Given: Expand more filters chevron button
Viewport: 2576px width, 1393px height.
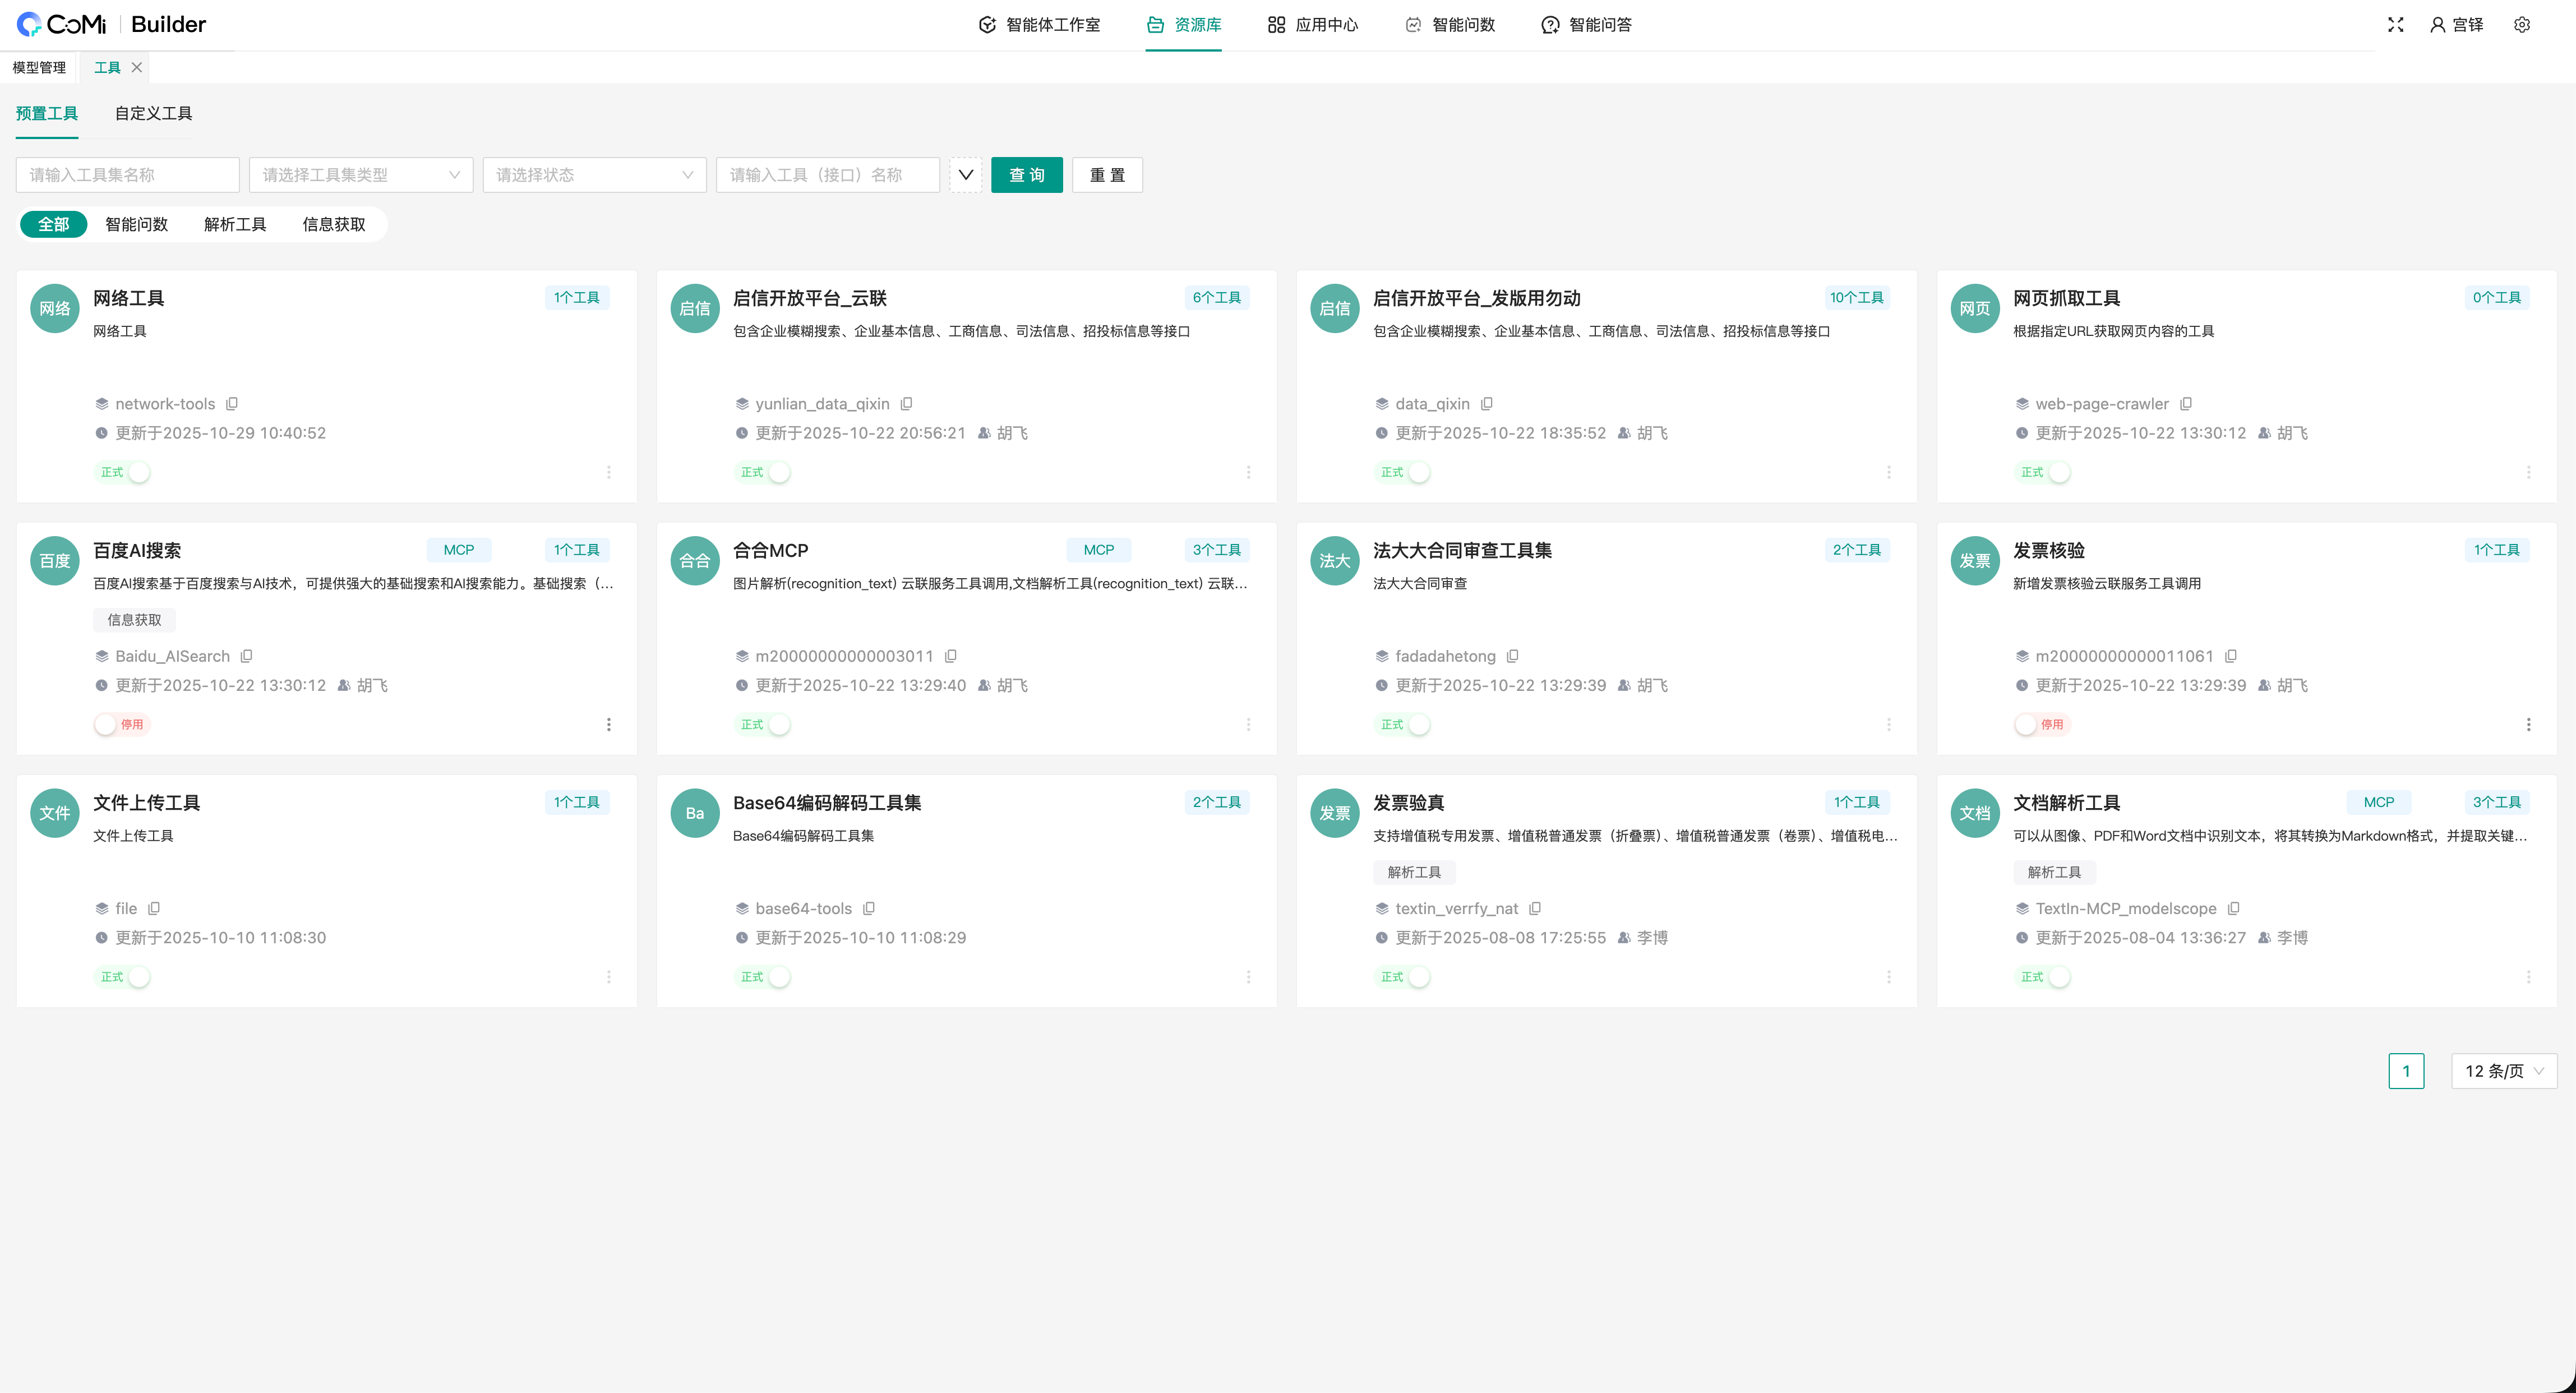Looking at the screenshot, I should pos(965,175).
